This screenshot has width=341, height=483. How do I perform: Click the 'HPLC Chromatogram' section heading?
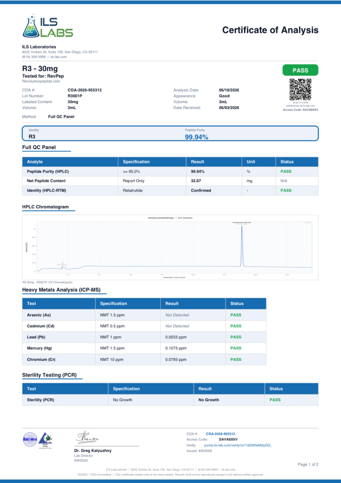pos(45,207)
